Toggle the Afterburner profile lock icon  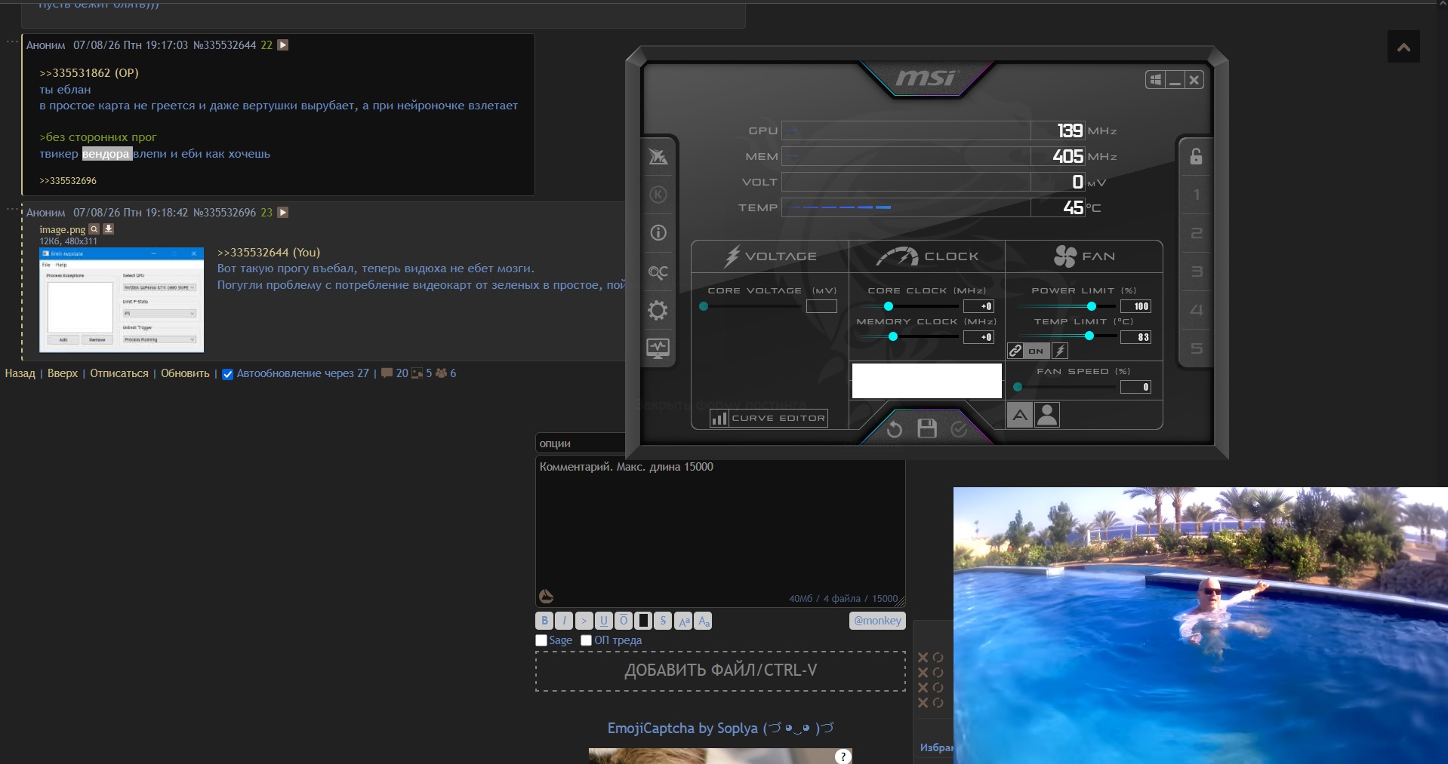(x=1196, y=156)
